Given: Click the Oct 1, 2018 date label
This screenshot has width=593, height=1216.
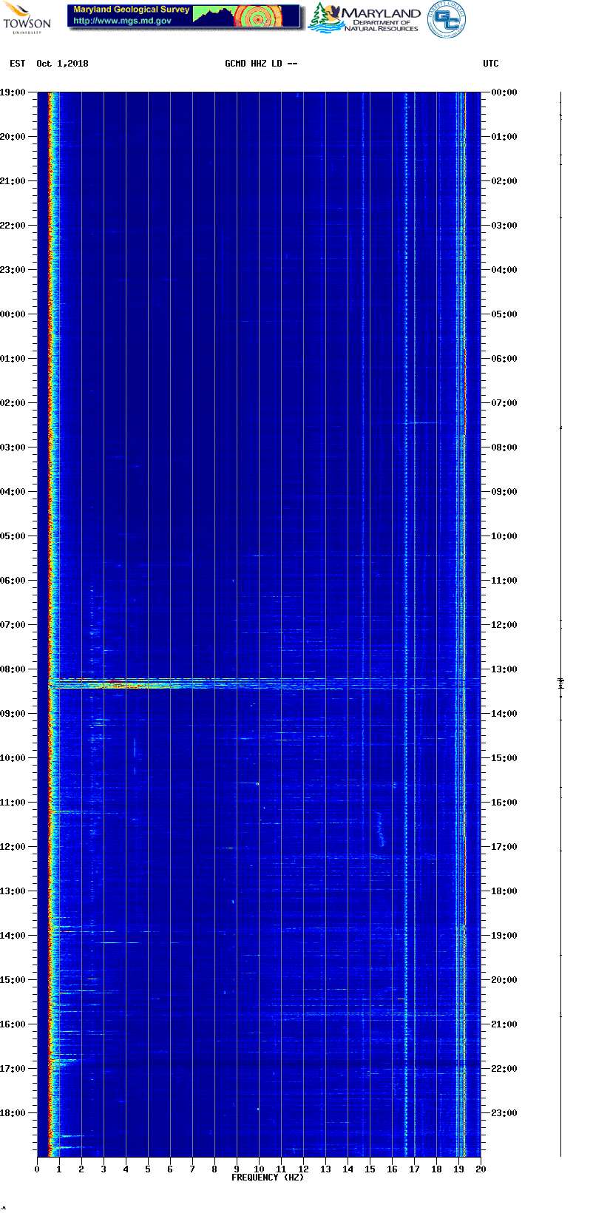Looking at the screenshot, I should (x=62, y=64).
